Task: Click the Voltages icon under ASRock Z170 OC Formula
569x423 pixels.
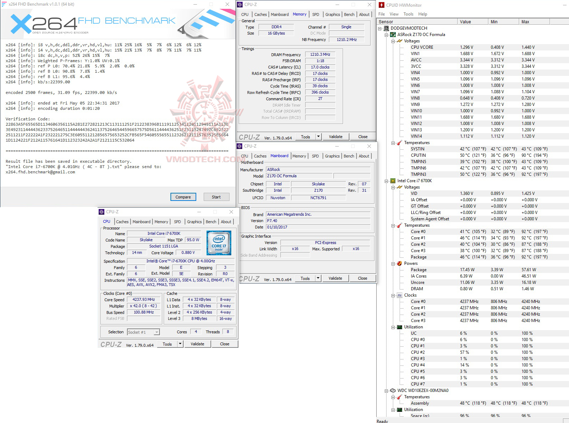Action: coord(400,41)
